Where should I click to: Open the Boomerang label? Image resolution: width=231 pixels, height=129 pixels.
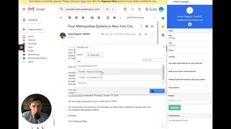point(34,54)
